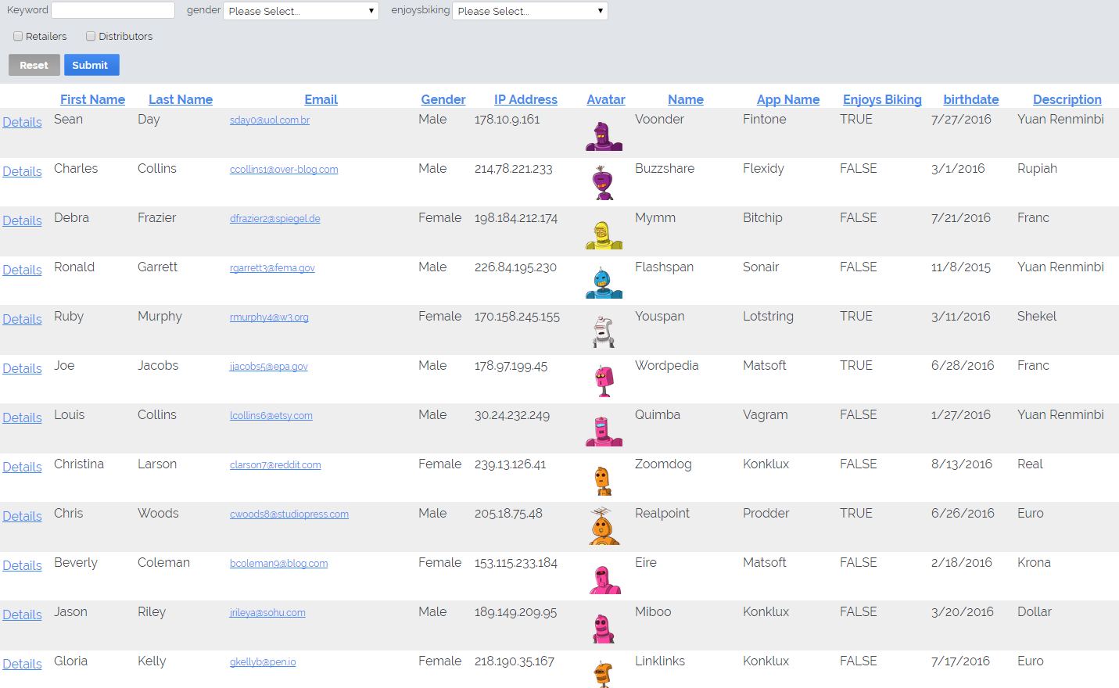Enable the Retailers checkbox
The width and height of the screenshot is (1119, 688).
click(18, 37)
